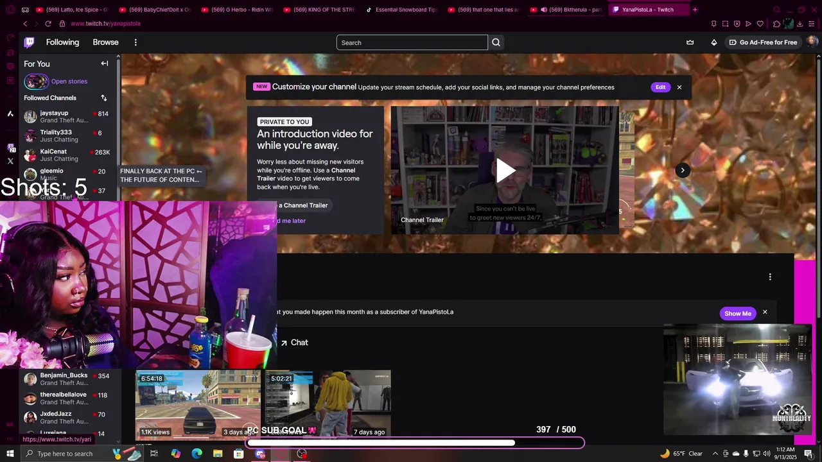This screenshot has width=822, height=462.
Task: Click the search magnifier button
Action: pos(496,42)
